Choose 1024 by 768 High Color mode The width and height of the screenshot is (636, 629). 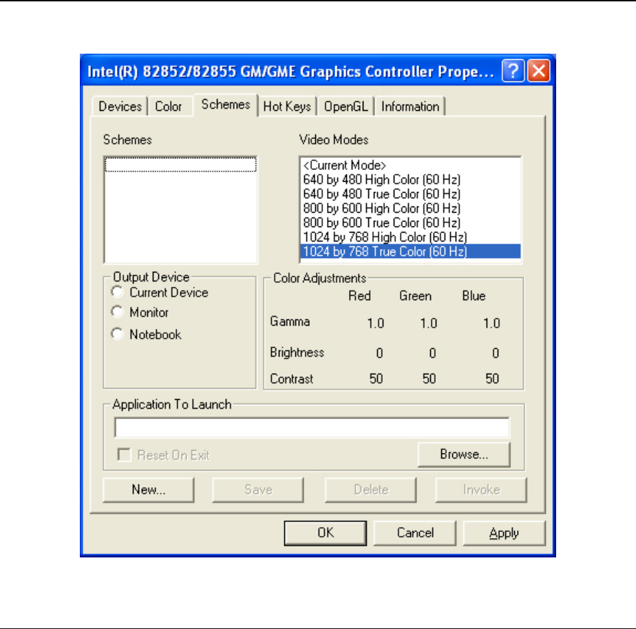tap(410, 237)
